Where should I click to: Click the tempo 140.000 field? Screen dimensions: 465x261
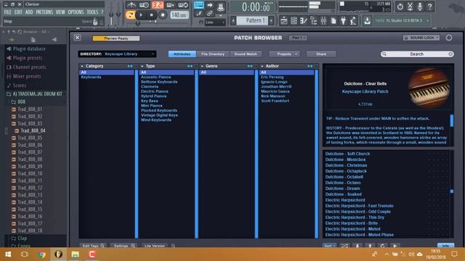tap(179, 14)
